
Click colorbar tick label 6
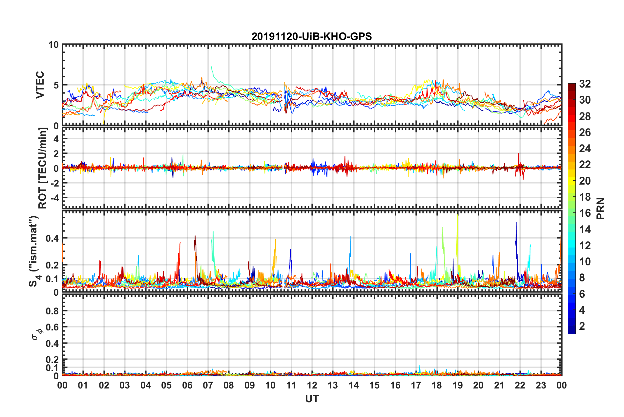582,294
